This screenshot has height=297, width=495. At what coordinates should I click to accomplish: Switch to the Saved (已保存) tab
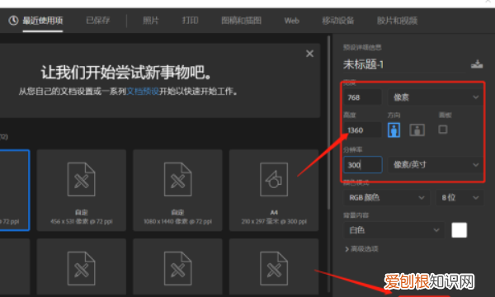coord(98,21)
